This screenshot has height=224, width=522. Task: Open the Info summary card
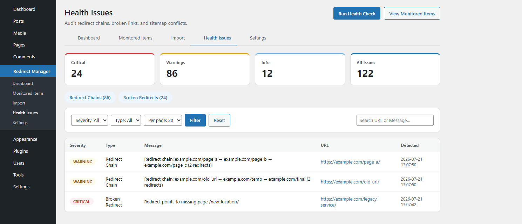pos(300,69)
